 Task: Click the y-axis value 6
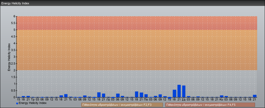click(x=15, y=16)
